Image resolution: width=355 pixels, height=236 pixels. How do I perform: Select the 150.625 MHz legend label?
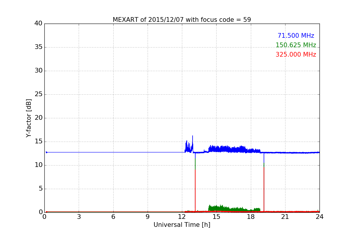[296, 45]
